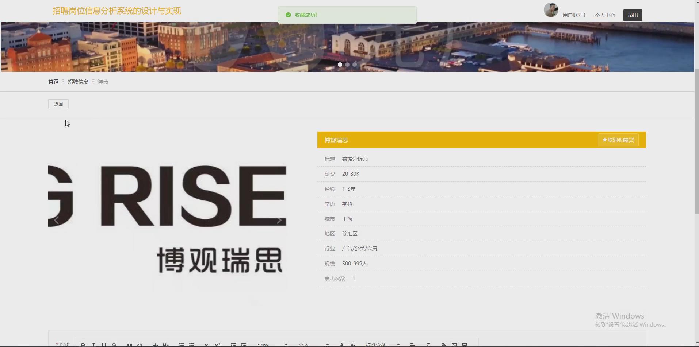Viewport: 699px width, 347px height.
Task: Select industry value 广告/公关/会展
Action: 360,249
